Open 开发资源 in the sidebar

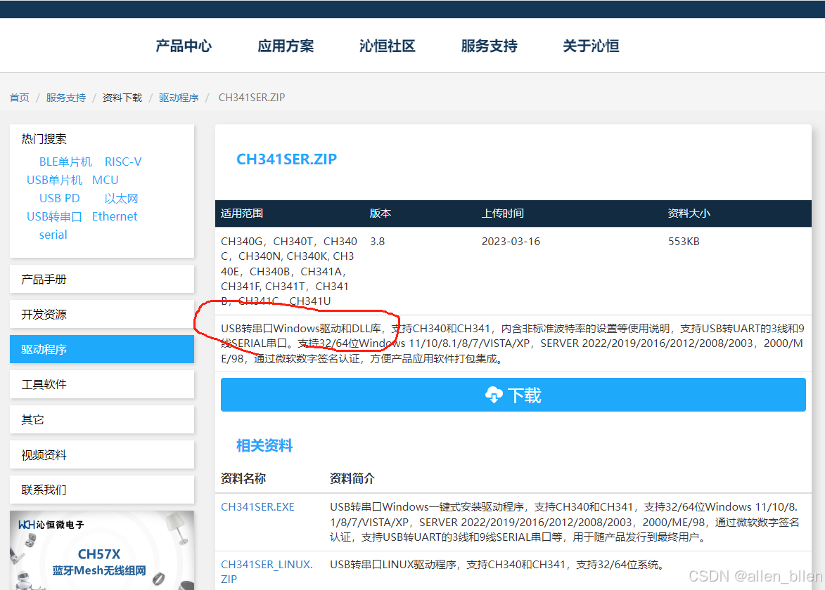tap(102, 314)
